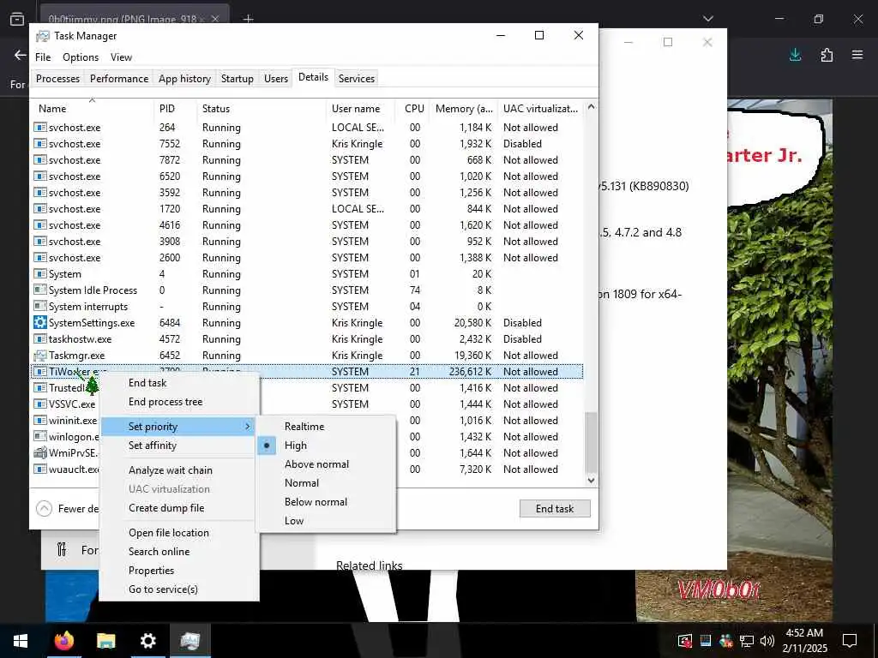
Task: Choose Set affinity in context menu
Action: click(179, 446)
